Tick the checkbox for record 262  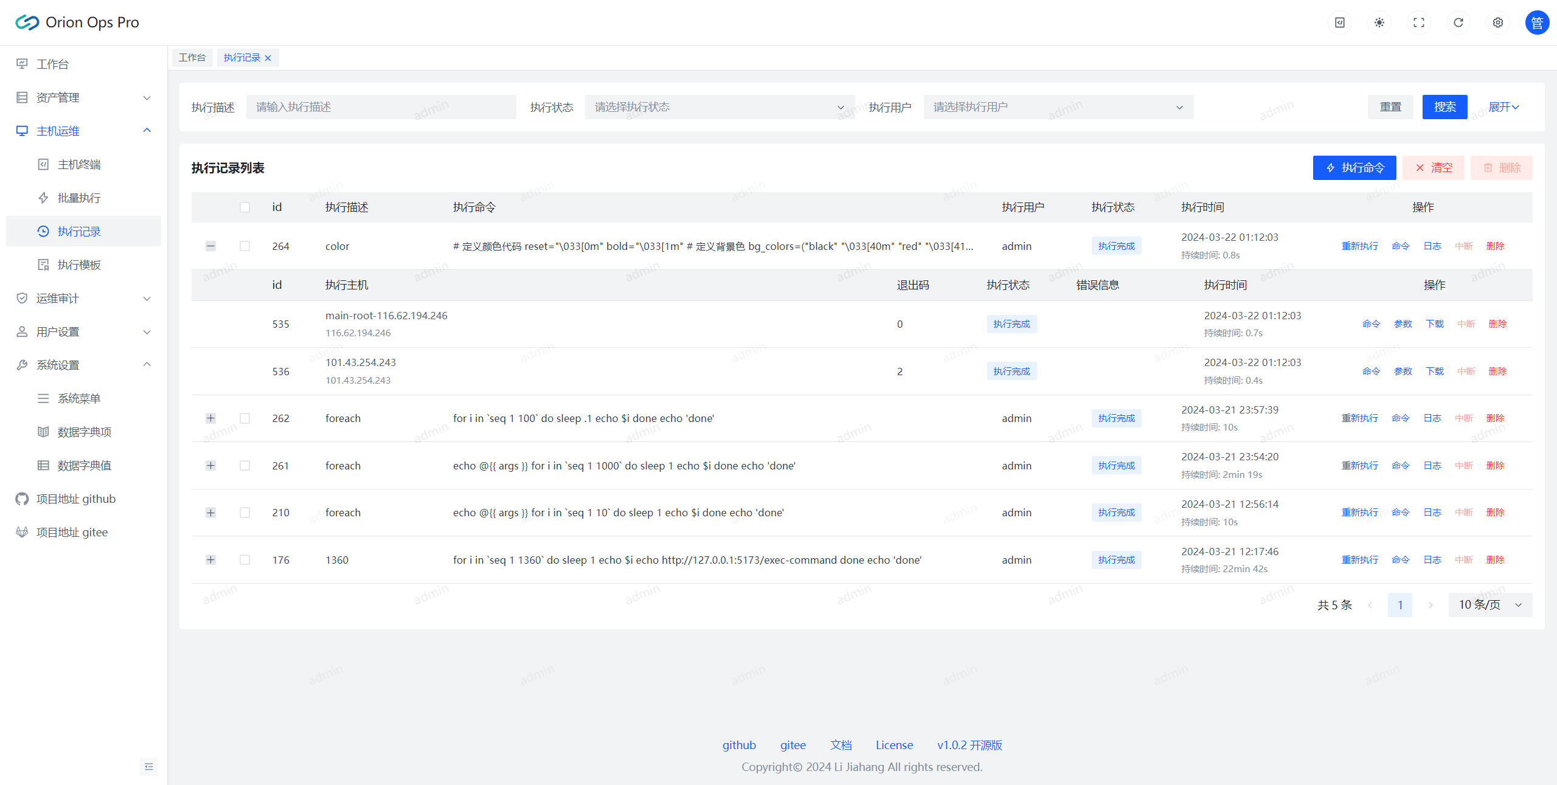244,418
